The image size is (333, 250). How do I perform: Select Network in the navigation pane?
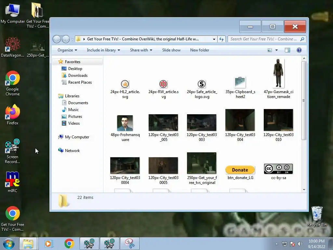point(72,150)
